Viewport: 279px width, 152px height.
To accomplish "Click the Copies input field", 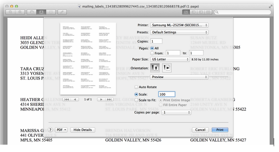I will coord(156,41).
